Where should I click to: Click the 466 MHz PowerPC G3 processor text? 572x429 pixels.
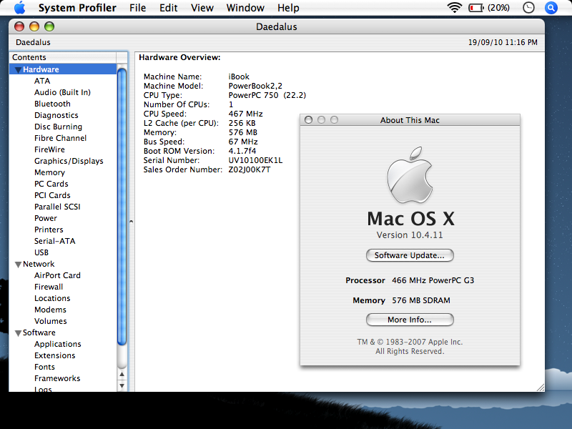433,280
